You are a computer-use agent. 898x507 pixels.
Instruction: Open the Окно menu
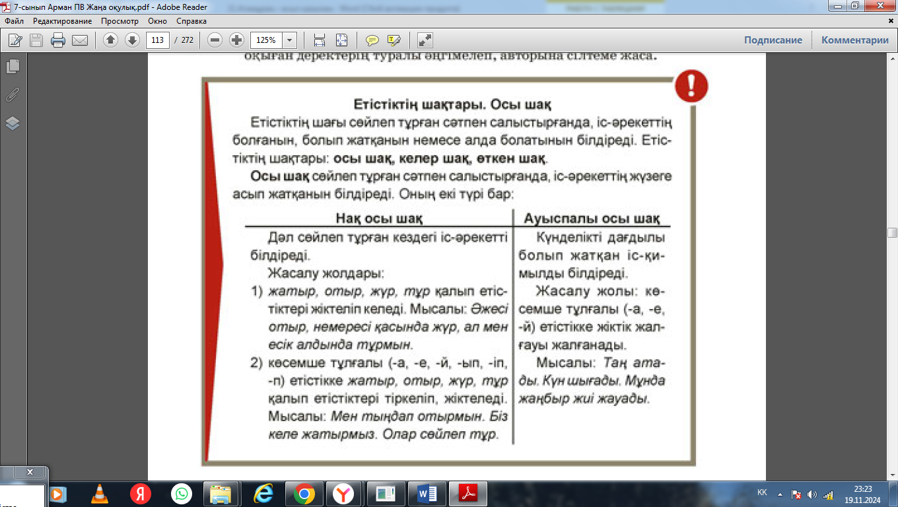(157, 21)
